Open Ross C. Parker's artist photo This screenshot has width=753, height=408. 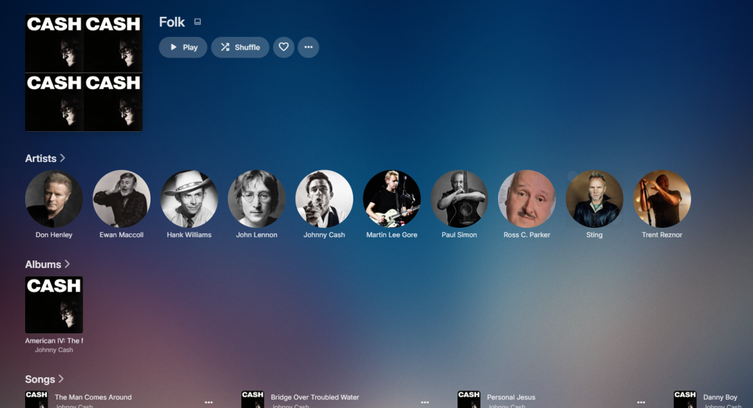tap(527, 198)
